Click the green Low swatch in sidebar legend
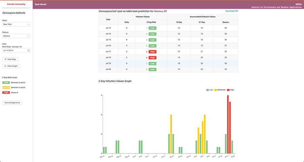The height and width of the screenshot is (162, 304). tap(6, 82)
